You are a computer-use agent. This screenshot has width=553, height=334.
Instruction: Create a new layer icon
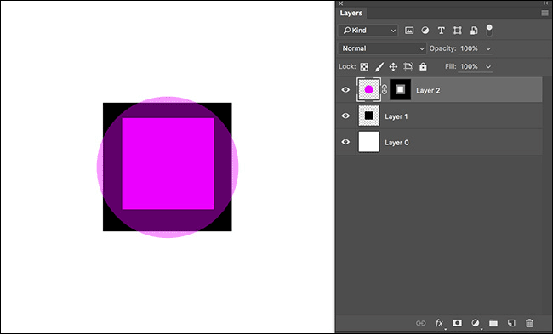click(511, 323)
